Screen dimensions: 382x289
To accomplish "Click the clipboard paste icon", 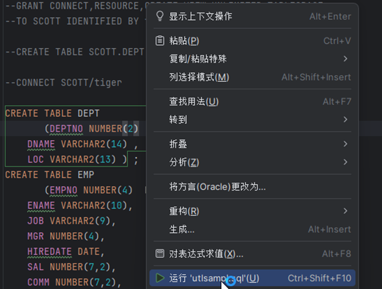I will point(160,41).
